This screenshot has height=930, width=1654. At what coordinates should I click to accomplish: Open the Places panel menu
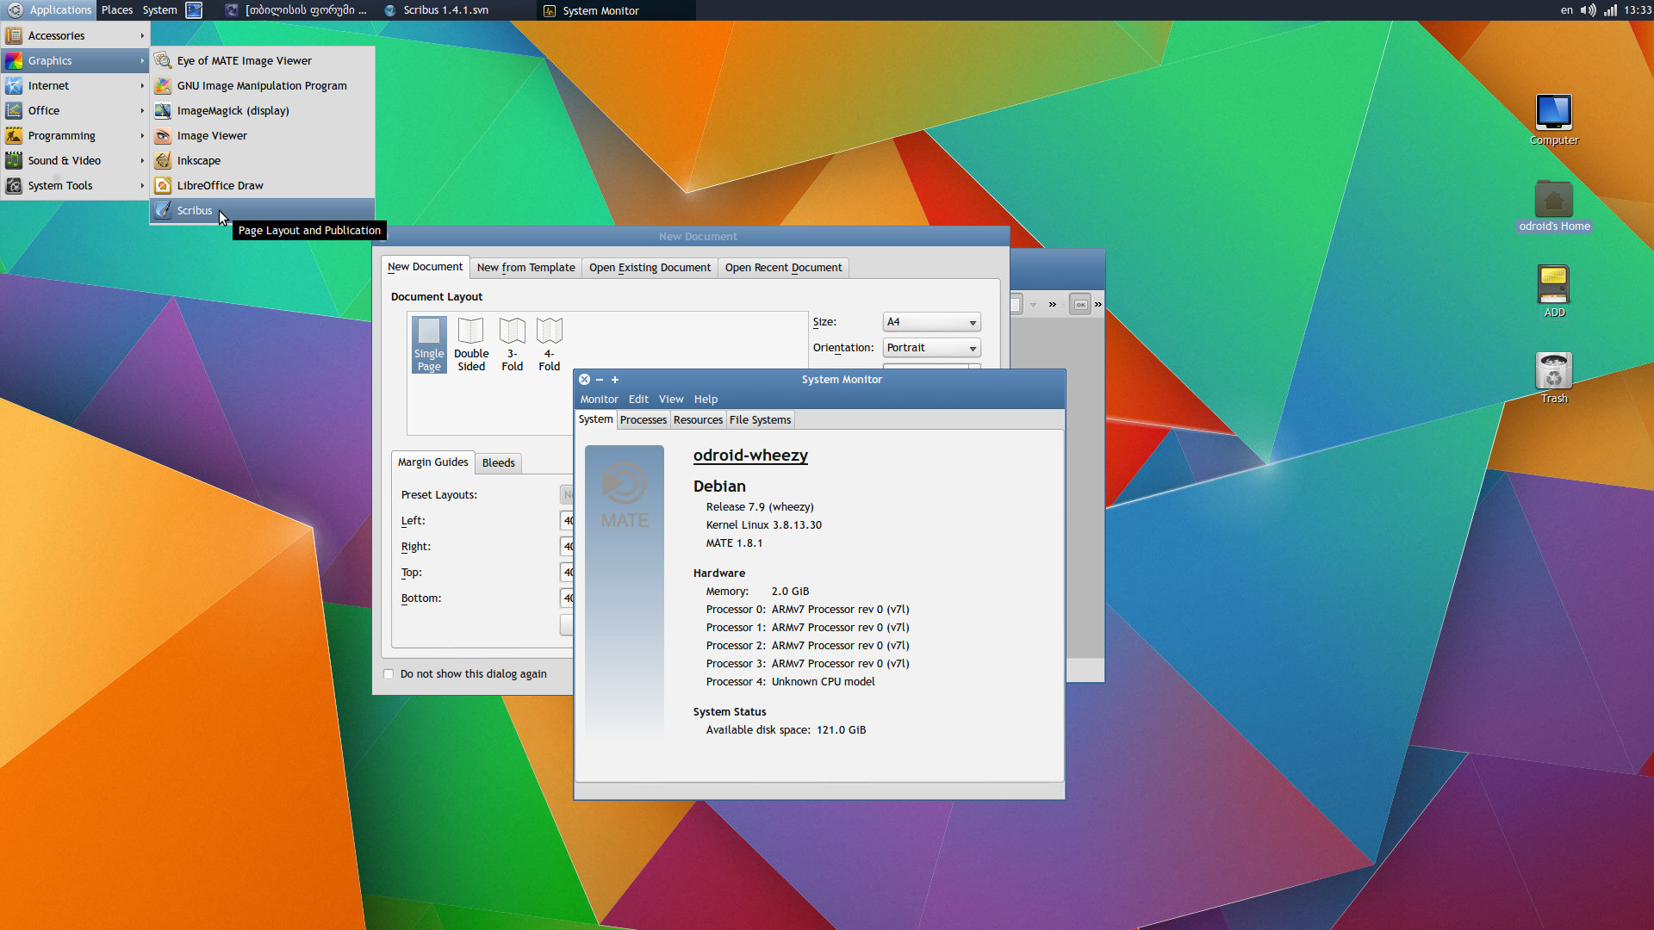coord(117,10)
